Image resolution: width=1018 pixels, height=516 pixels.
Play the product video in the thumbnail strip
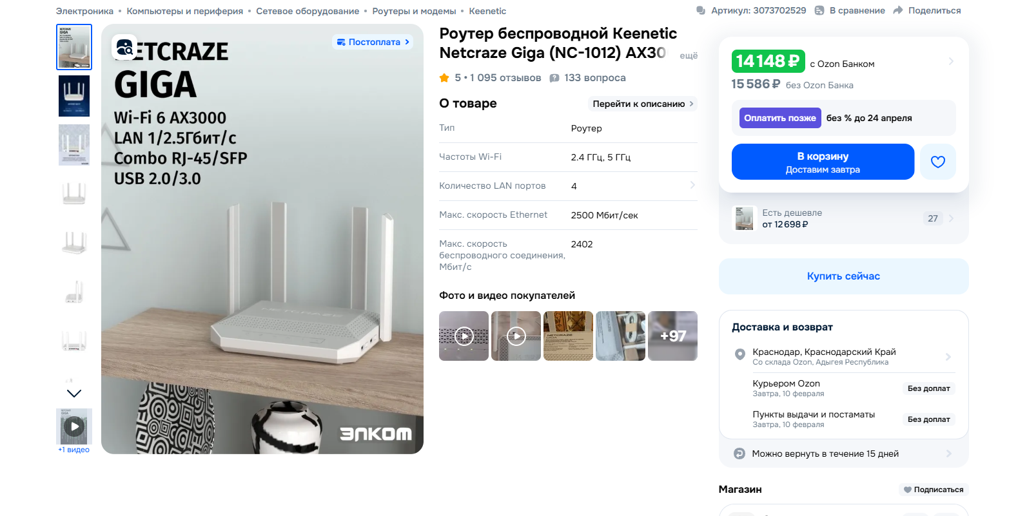(x=74, y=426)
